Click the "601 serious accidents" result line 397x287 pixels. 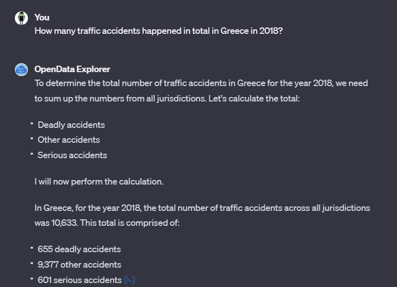(x=80, y=280)
